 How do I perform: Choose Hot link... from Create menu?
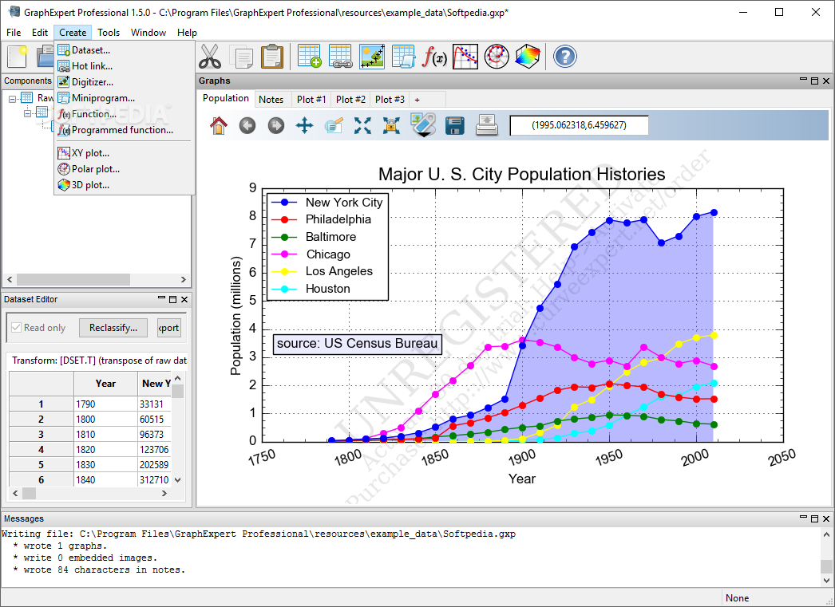[124, 66]
